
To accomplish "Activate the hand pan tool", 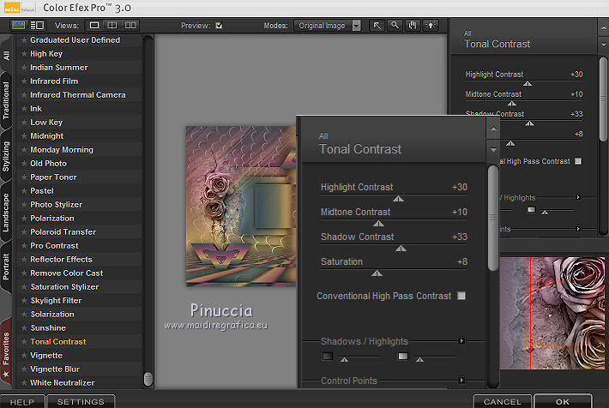I will click(413, 26).
